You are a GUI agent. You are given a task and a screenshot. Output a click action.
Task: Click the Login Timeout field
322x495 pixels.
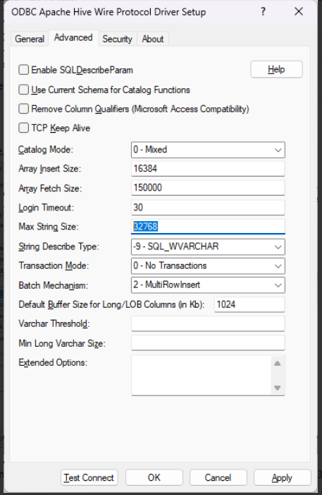pos(208,208)
